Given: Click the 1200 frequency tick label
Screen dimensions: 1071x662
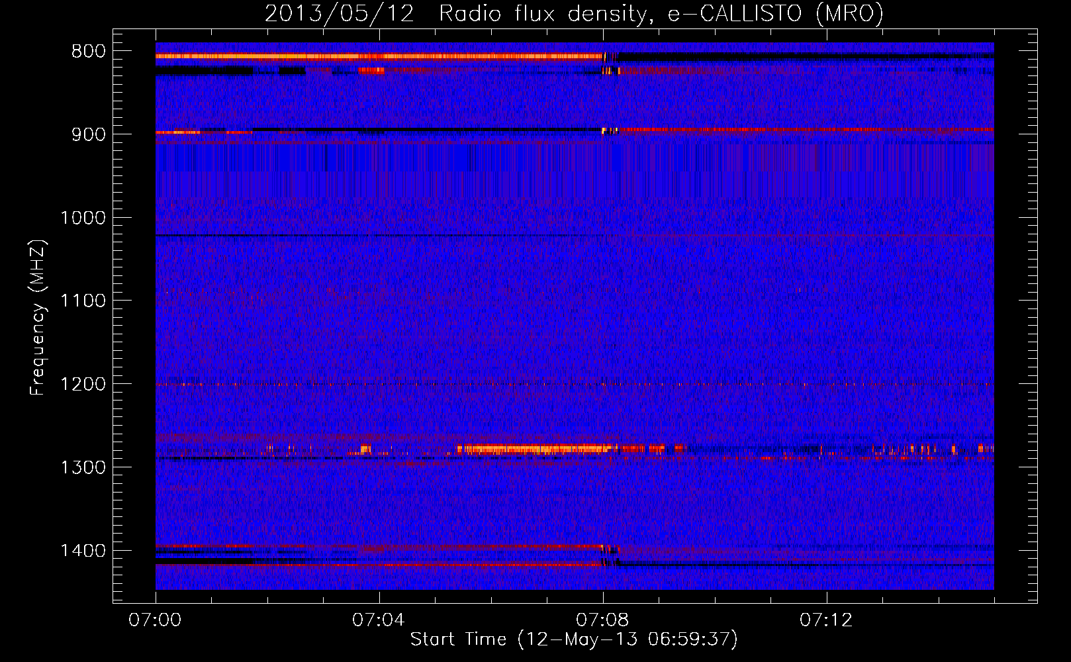Looking at the screenshot, I should [83, 385].
